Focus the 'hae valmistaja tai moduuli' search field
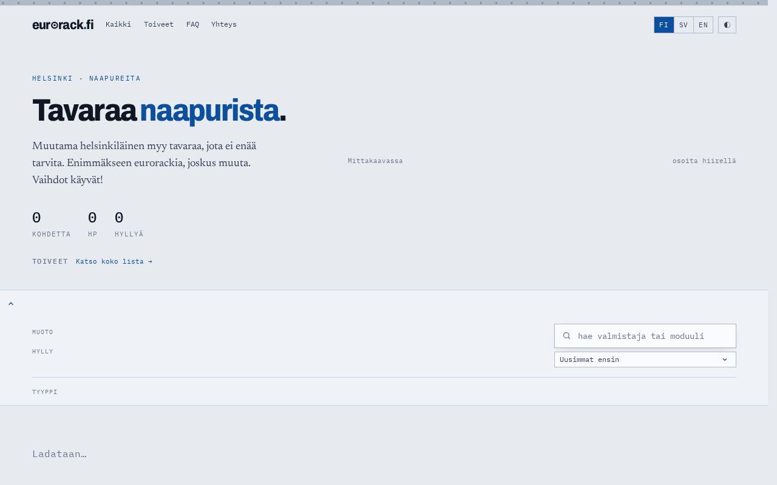 click(x=645, y=336)
